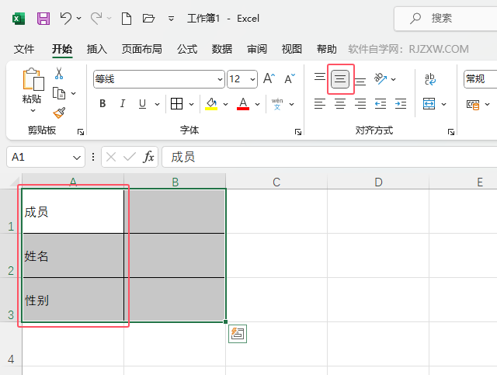Switch to the 页面布局 tab

(141, 49)
